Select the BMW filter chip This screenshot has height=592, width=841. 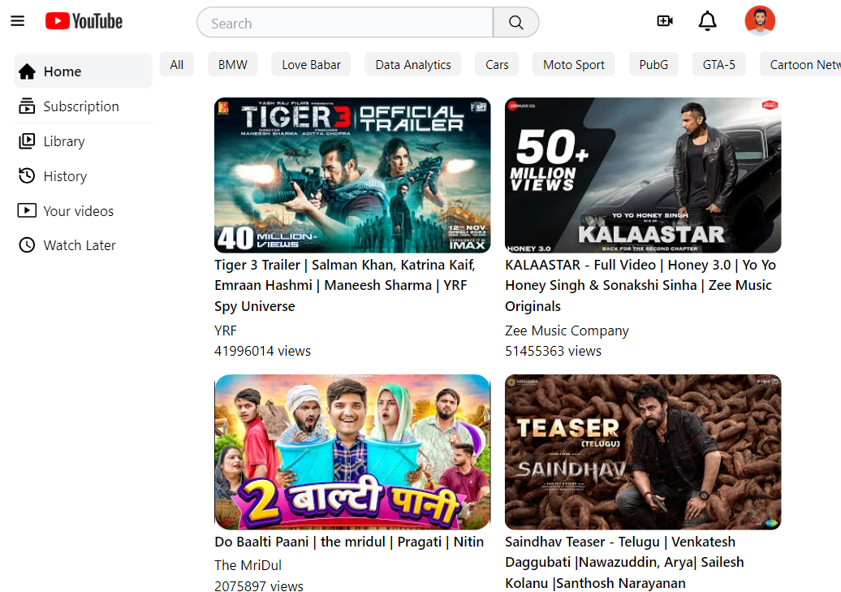(232, 65)
